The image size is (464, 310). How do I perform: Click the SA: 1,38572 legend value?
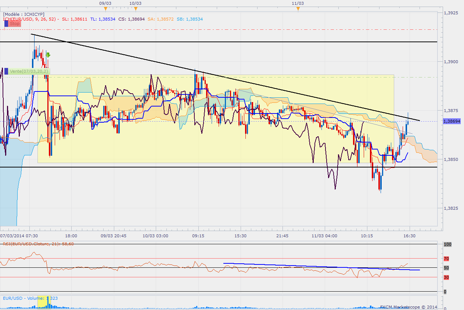161,19
